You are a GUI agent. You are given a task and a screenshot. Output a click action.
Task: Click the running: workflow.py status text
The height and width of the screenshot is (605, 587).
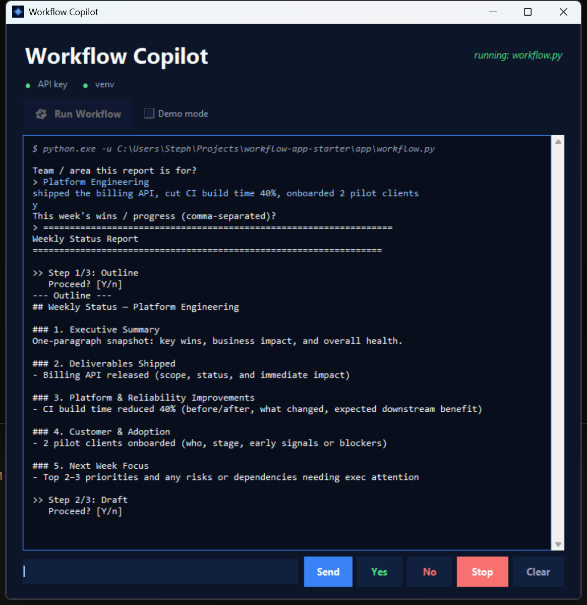(x=518, y=56)
